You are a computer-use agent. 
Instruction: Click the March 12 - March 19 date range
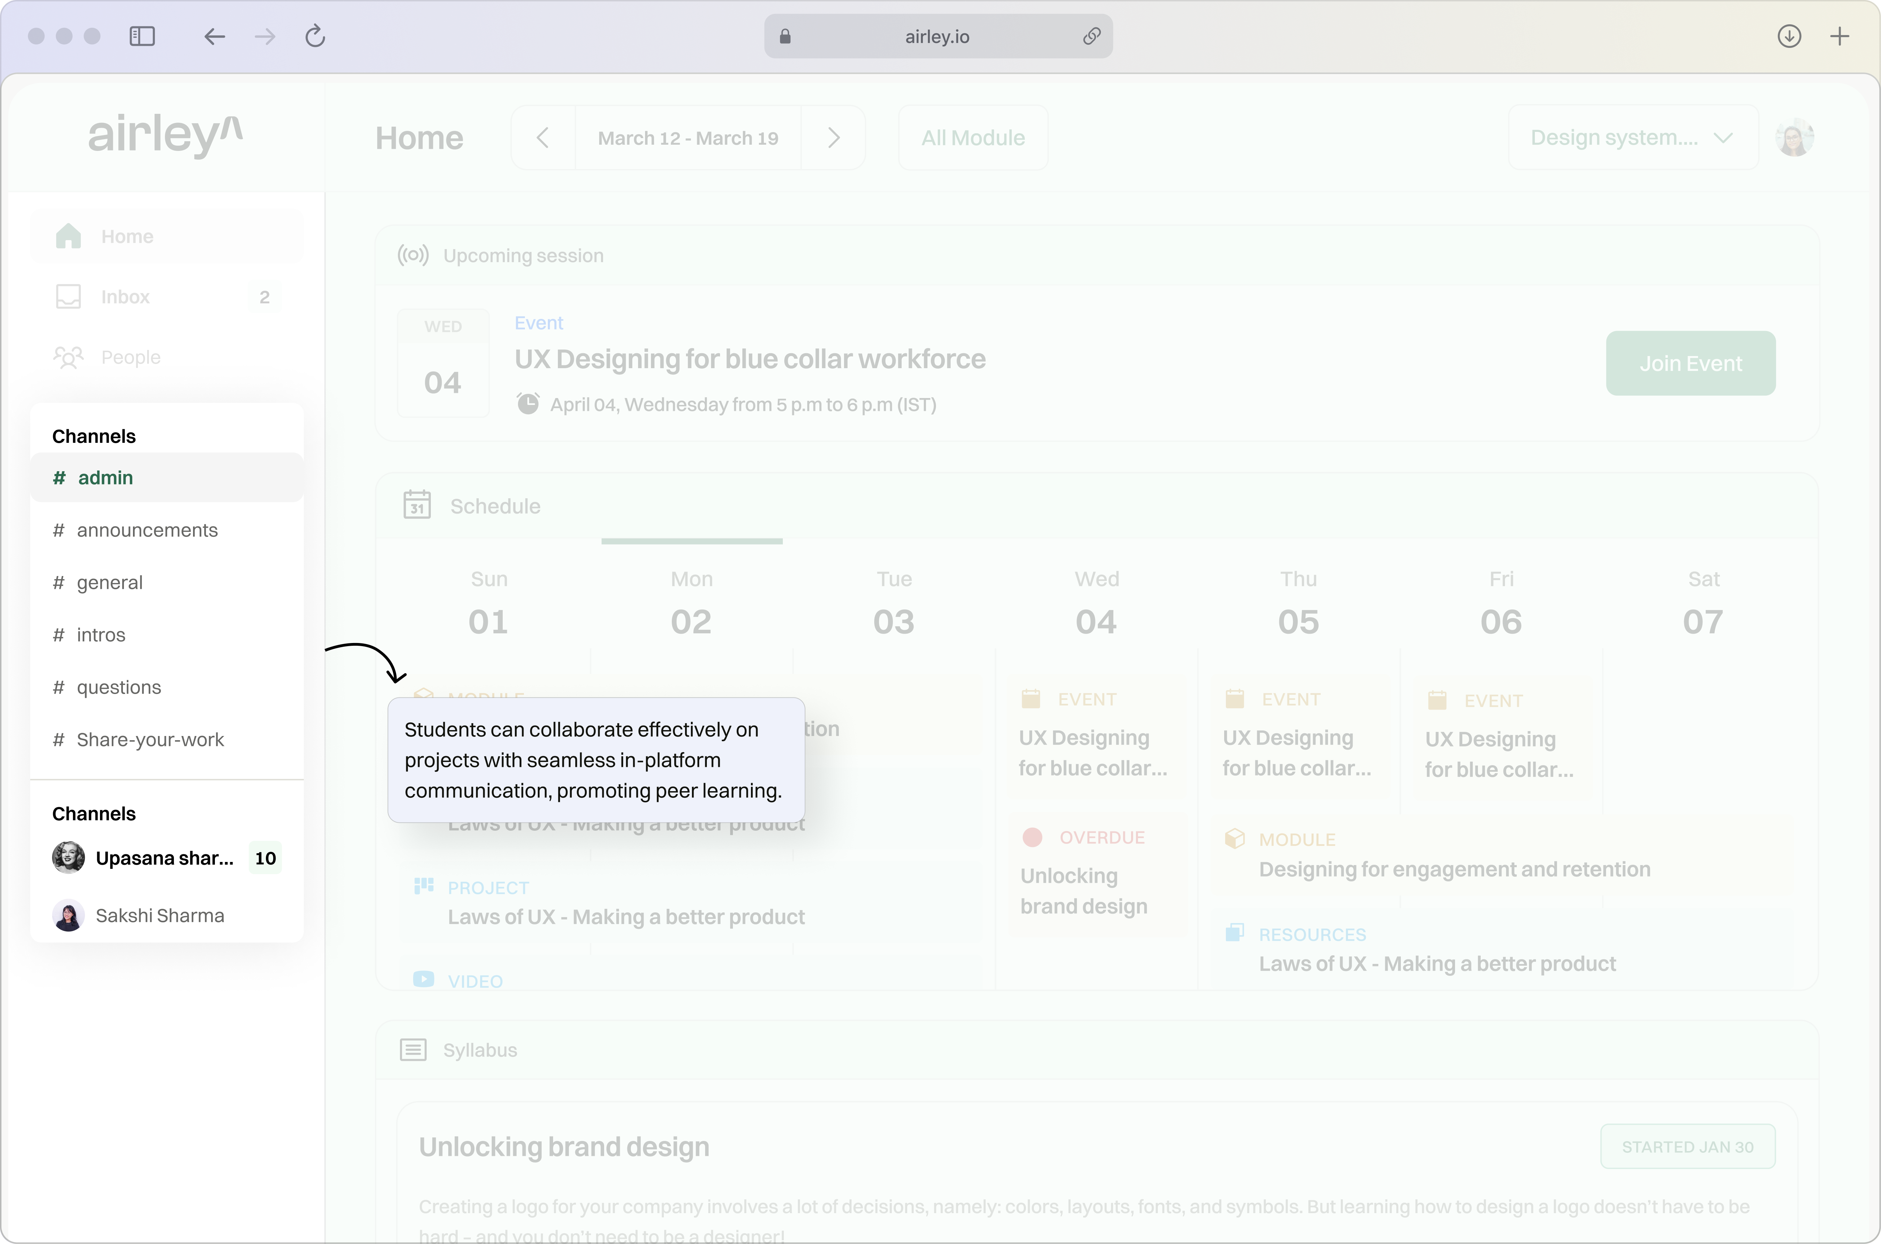pos(688,138)
